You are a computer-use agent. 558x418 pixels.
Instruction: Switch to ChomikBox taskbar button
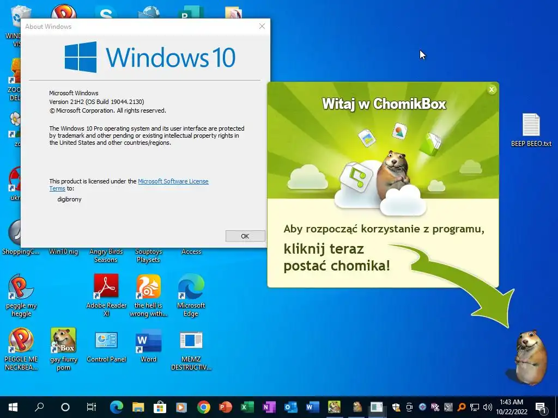(334, 407)
